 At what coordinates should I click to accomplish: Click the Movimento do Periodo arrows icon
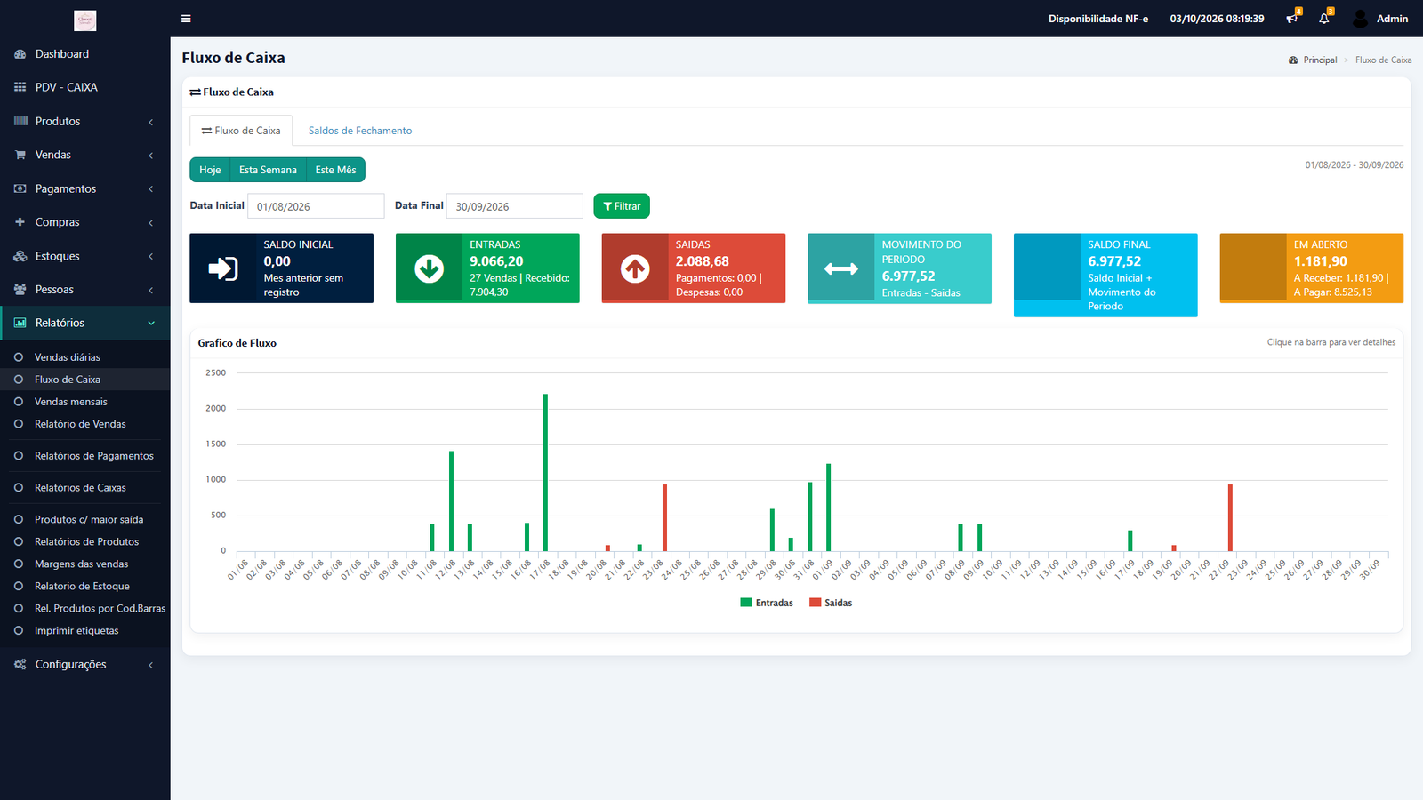point(841,268)
